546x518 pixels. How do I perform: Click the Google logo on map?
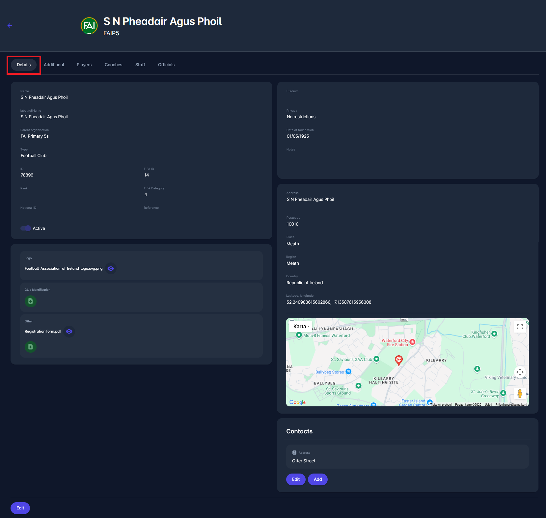297,402
